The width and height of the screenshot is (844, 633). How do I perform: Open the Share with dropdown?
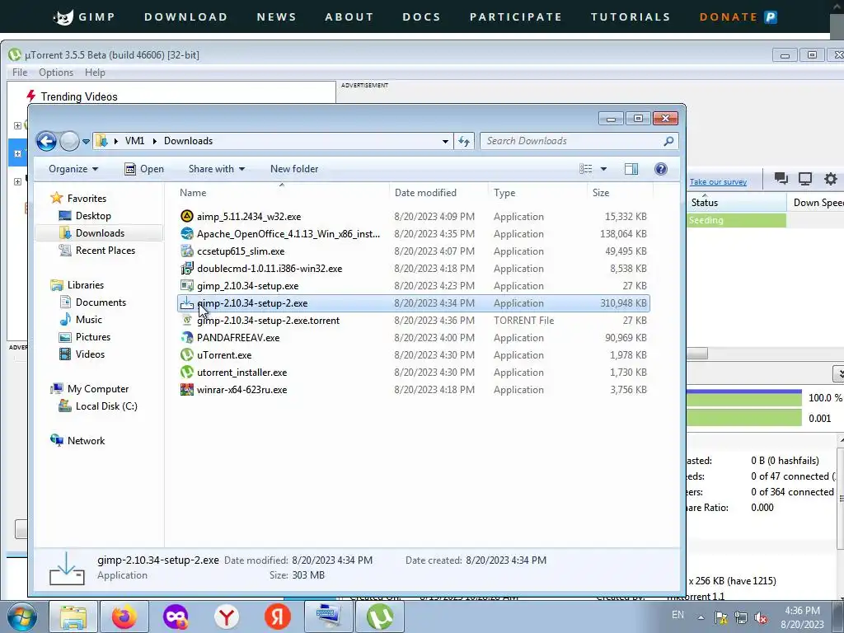[x=217, y=169]
